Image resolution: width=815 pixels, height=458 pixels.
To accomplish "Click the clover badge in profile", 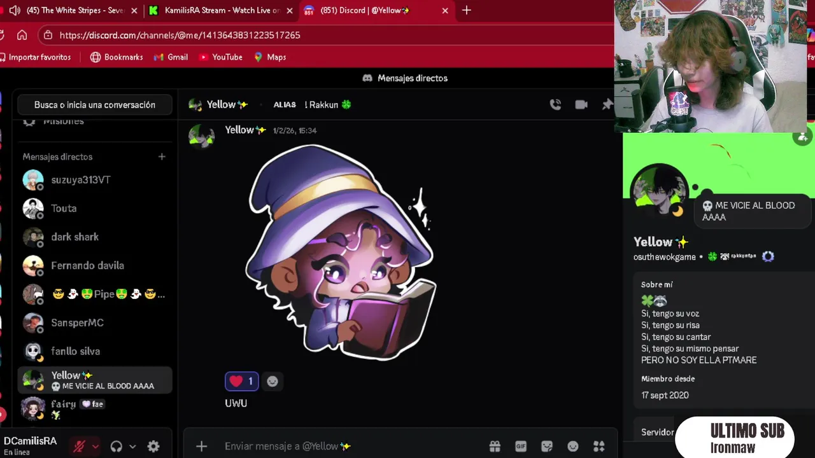I will [712, 257].
